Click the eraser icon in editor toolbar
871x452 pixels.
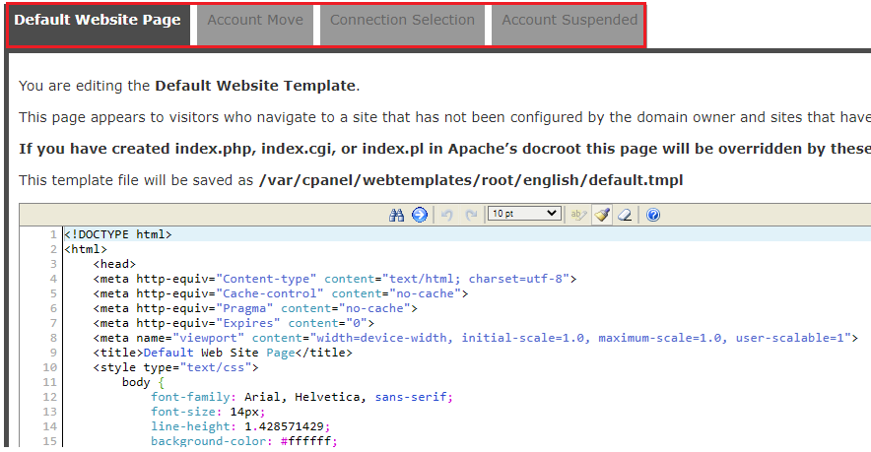point(625,215)
